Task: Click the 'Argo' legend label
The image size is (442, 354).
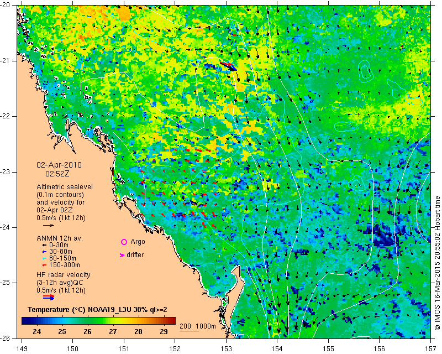Action: [x=138, y=242]
